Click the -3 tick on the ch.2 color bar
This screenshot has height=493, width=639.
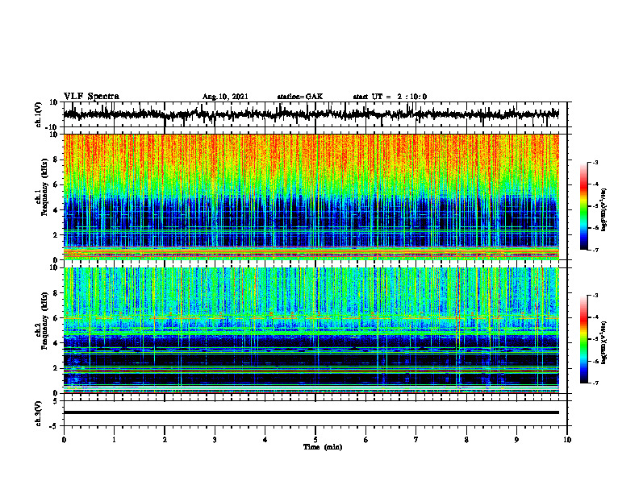595,296
